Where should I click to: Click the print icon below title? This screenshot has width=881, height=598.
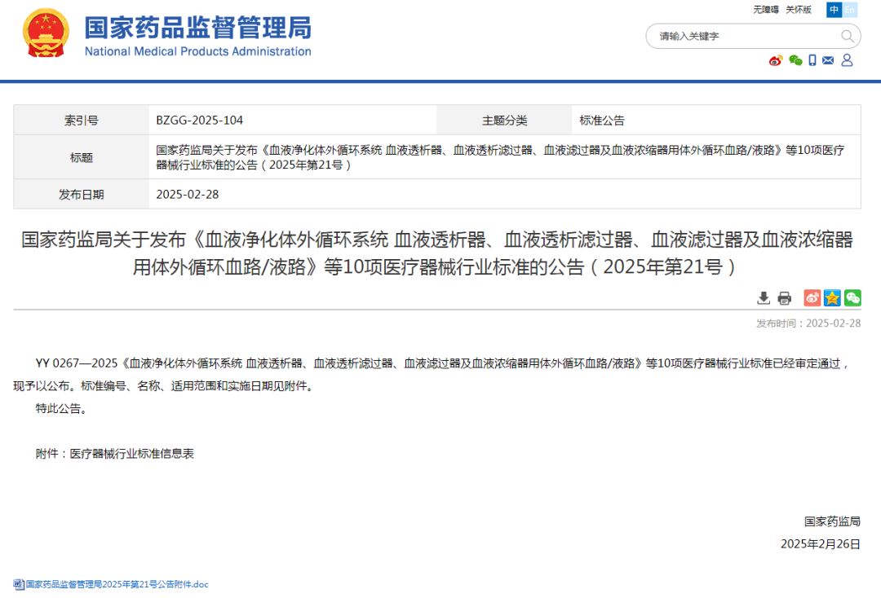(x=785, y=298)
